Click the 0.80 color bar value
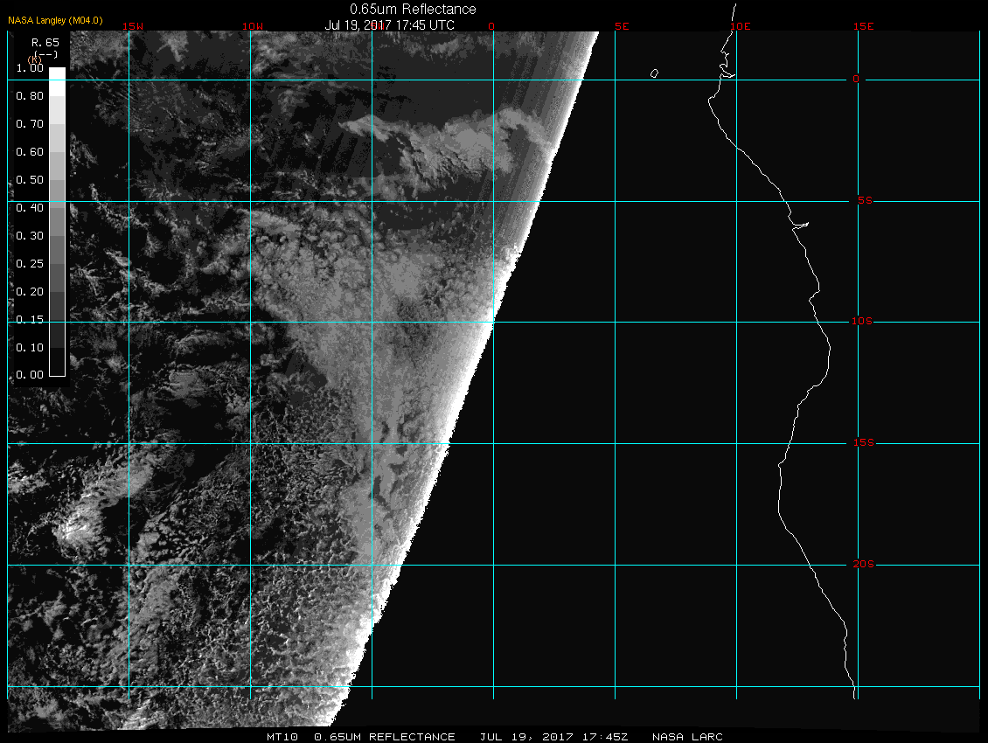The height and width of the screenshot is (743, 988). point(30,96)
